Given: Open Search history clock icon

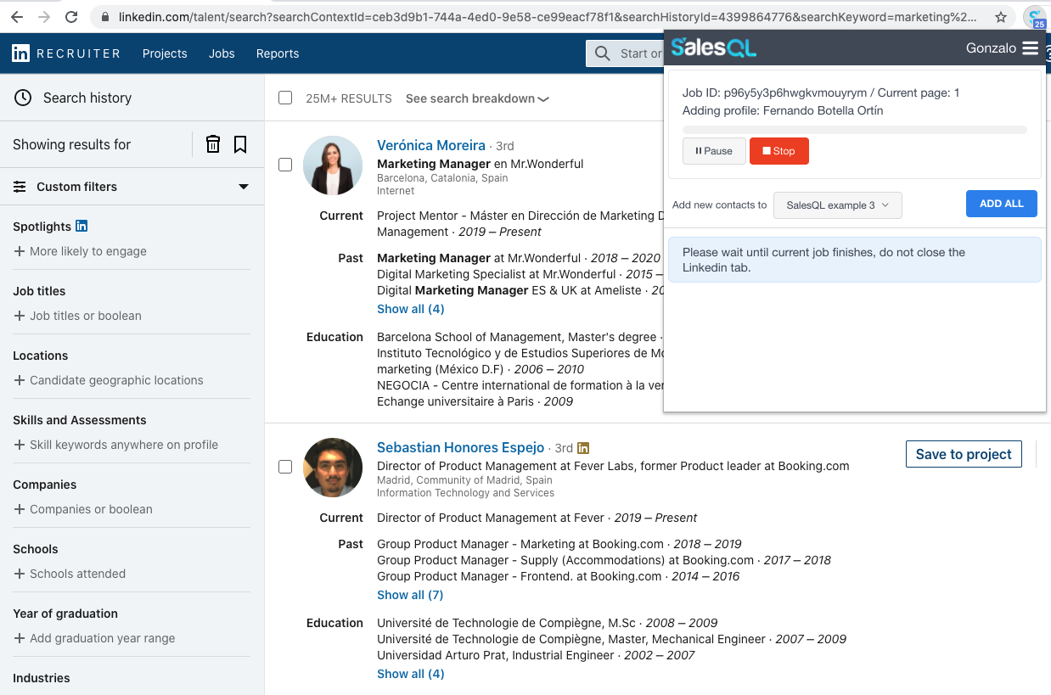Looking at the screenshot, I should (x=23, y=98).
